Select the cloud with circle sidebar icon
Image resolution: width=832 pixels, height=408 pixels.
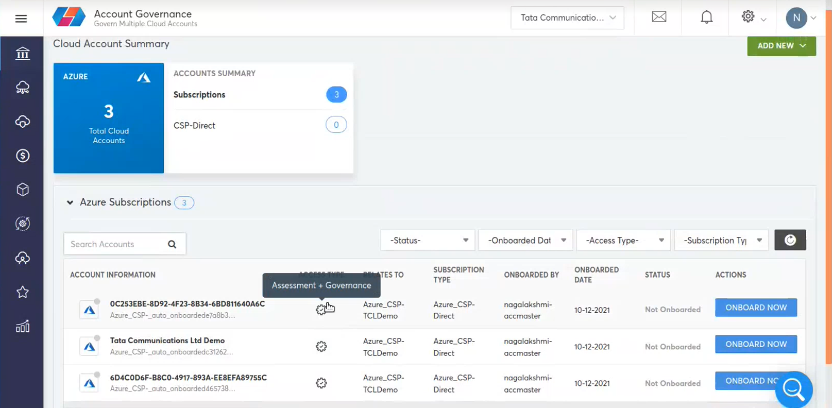point(22,122)
